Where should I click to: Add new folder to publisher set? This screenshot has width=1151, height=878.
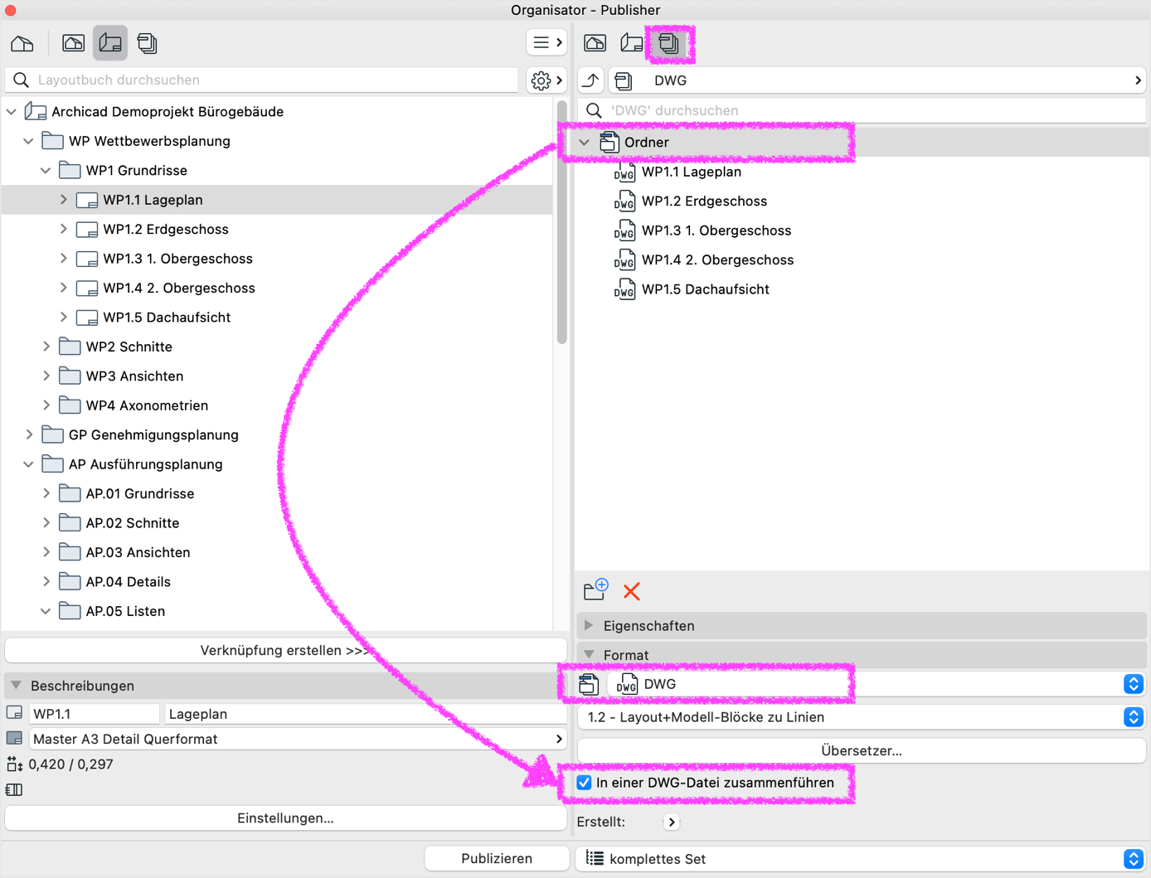click(596, 591)
